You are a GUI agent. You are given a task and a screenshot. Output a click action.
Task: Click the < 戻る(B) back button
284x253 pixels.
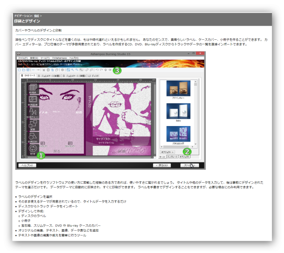click(162, 165)
